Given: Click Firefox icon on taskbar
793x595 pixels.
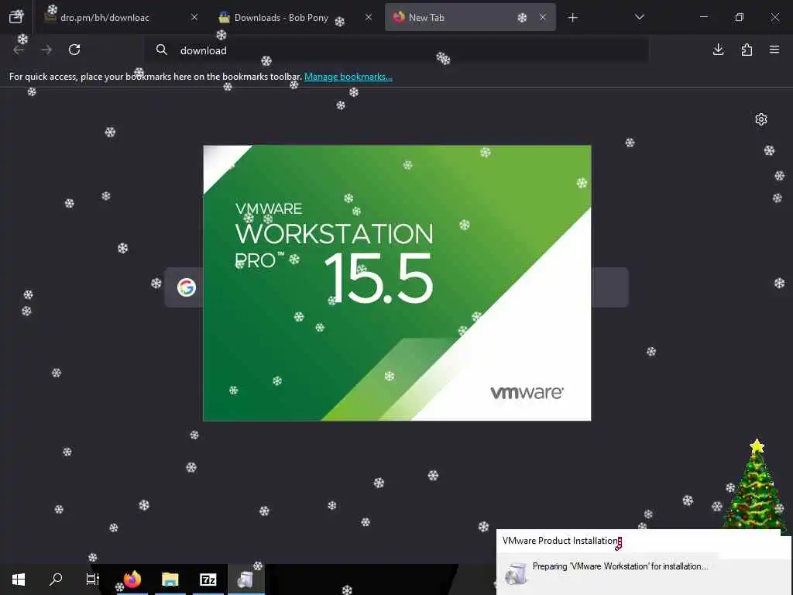Looking at the screenshot, I should pos(132,580).
